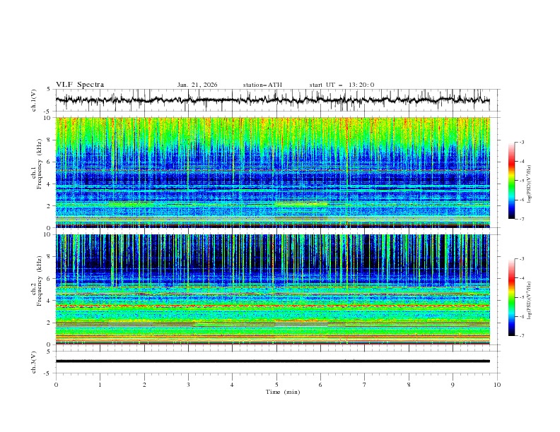Click the '5' upper tick on ch.1(V) axis
Viewport: 560px width, 432px height.
[48, 90]
